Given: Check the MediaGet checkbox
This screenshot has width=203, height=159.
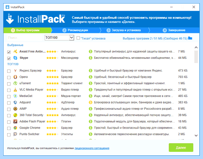Looking at the screenshot, I should 9,97.
